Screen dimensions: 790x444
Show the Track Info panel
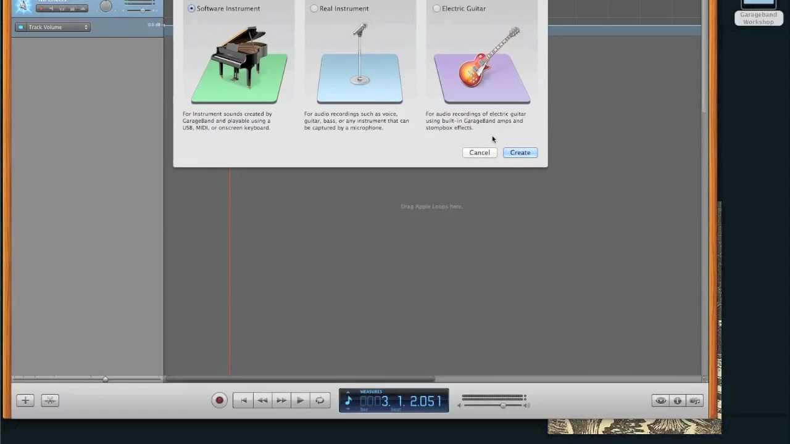coord(678,401)
